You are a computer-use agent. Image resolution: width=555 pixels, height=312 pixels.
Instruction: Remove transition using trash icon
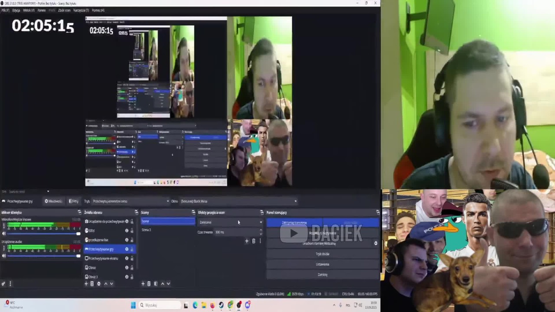click(x=254, y=241)
